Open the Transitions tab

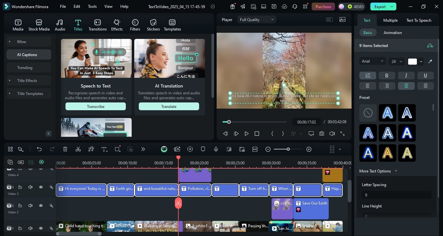[x=97, y=25]
